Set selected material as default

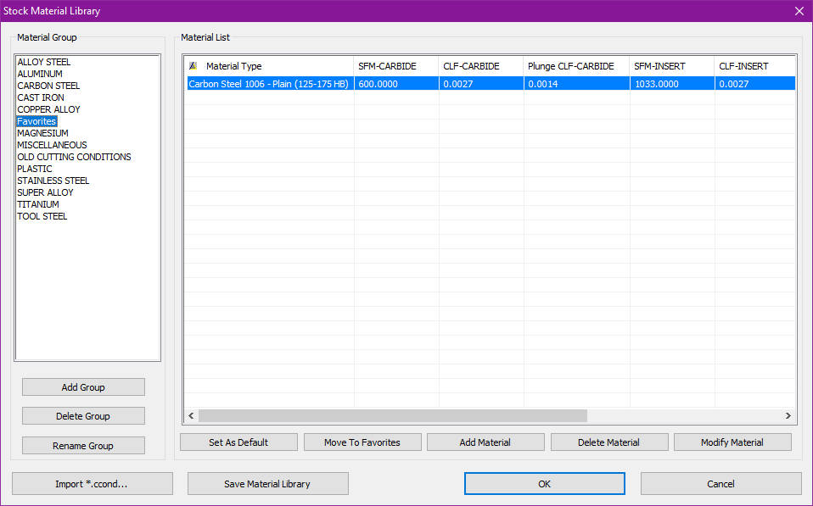tap(238, 442)
